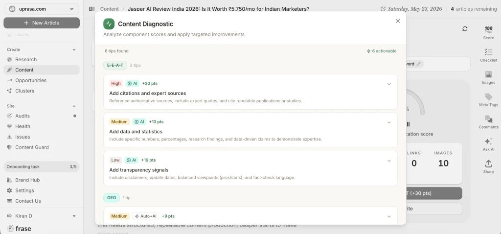
Task: Open Audits in the sidebar
Action: click(x=23, y=116)
